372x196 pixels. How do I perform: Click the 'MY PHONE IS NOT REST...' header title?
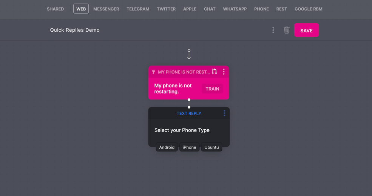coord(184,72)
